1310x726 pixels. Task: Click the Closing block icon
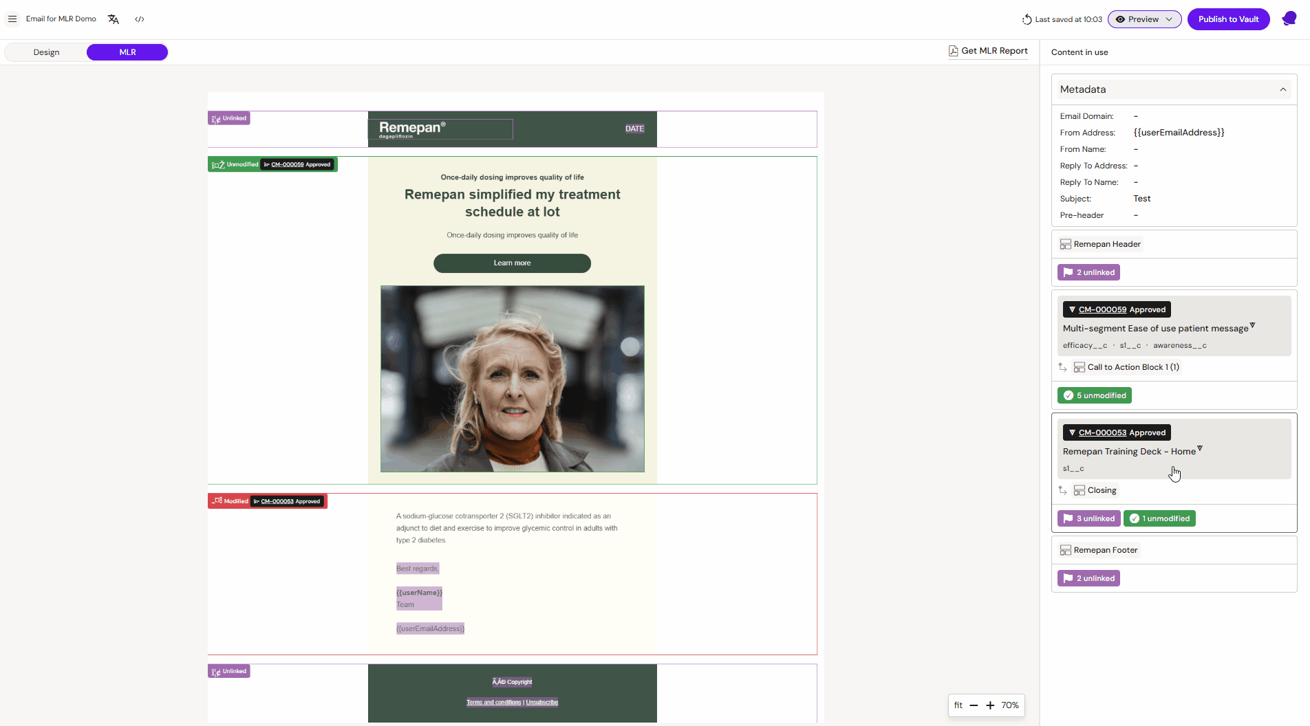[x=1080, y=490]
